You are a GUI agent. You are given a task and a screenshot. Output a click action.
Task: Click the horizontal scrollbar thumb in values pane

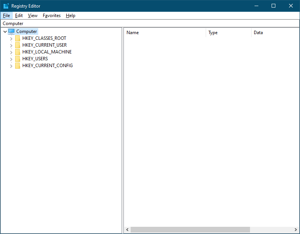pyautogui.click(x=190, y=230)
